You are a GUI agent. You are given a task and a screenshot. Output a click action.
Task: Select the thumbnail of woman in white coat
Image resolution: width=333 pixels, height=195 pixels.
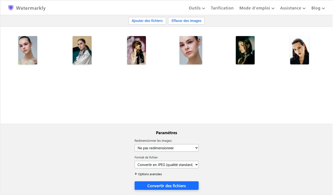click(82, 50)
